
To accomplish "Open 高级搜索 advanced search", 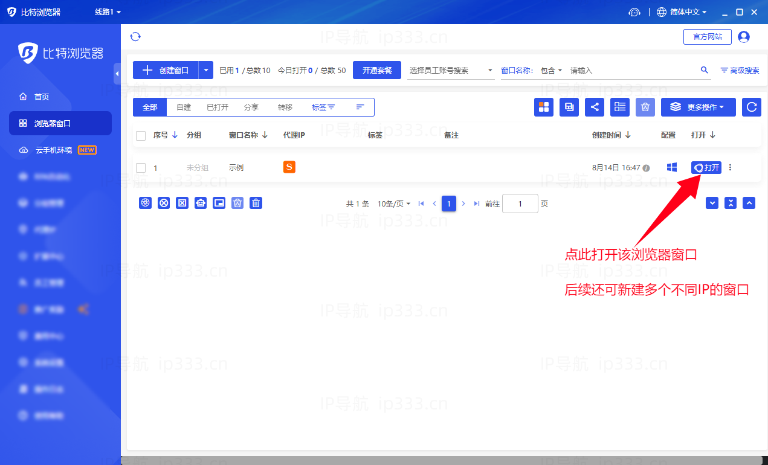I will pyautogui.click(x=740, y=70).
